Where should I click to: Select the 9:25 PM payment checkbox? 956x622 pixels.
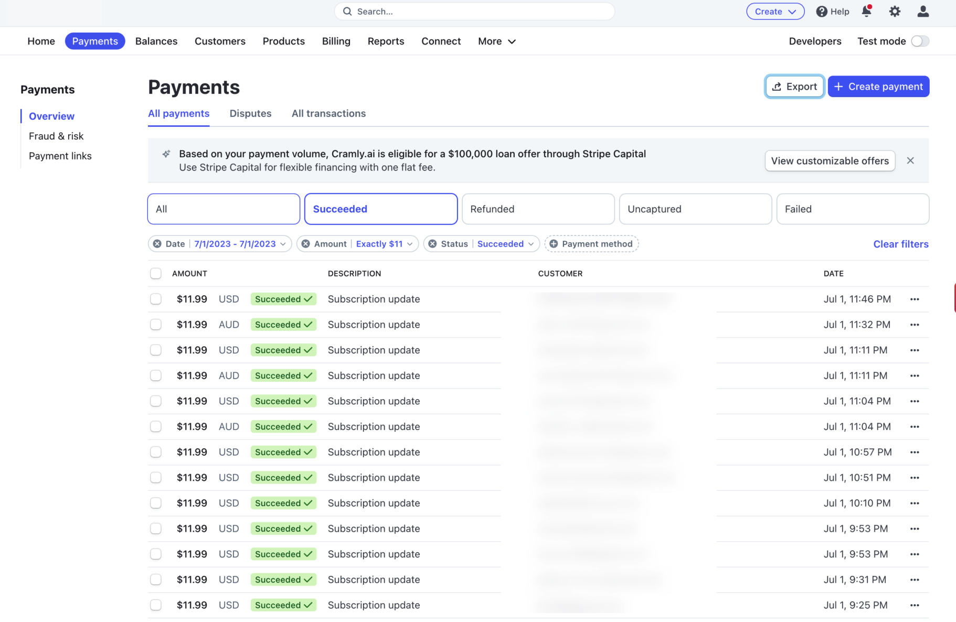click(156, 605)
